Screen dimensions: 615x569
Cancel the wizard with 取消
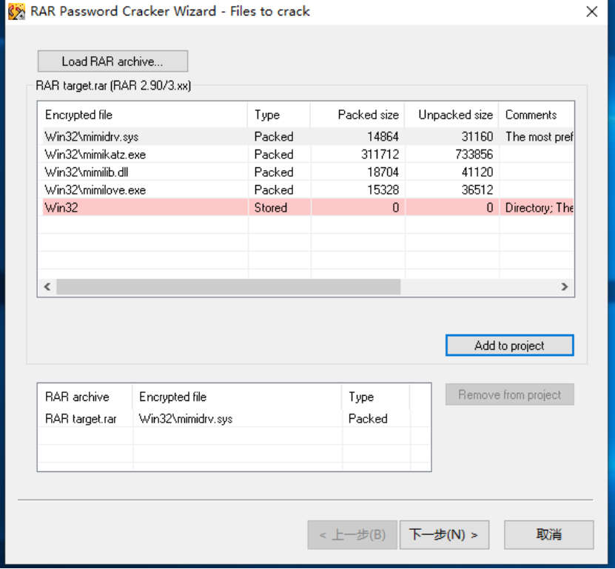pos(548,534)
